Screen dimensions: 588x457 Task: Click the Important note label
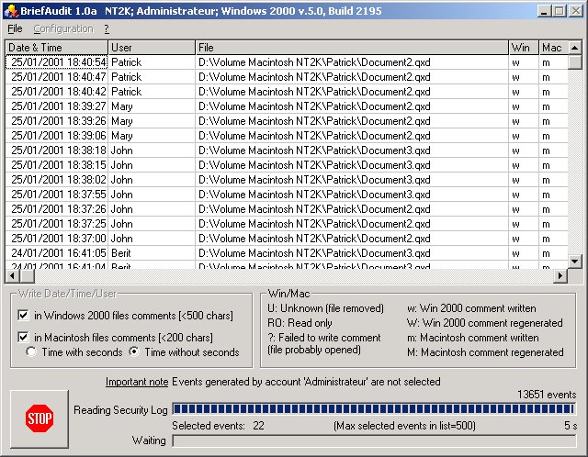(x=136, y=382)
